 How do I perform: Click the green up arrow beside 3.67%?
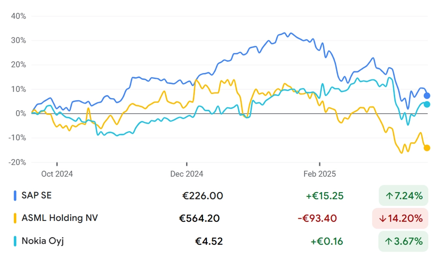[x=389, y=241]
